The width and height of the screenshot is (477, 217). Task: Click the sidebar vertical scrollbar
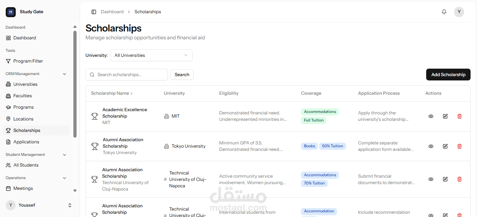tap(75, 84)
